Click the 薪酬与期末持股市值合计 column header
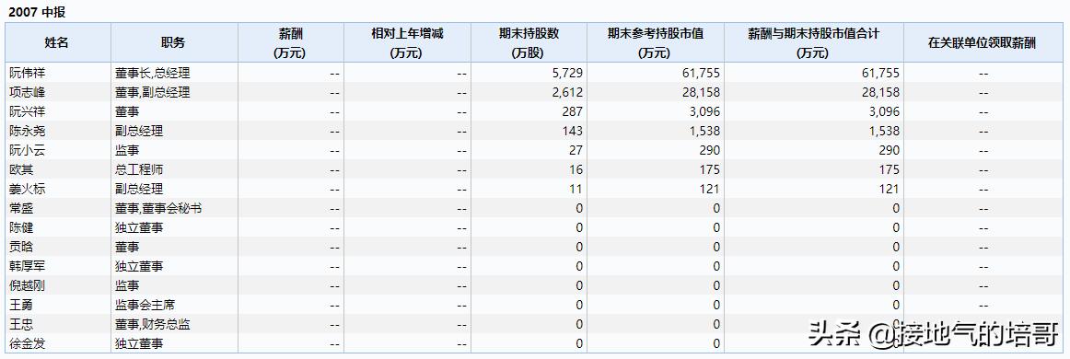The height and width of the screenshot is (359, 1070). click(814, 42)
